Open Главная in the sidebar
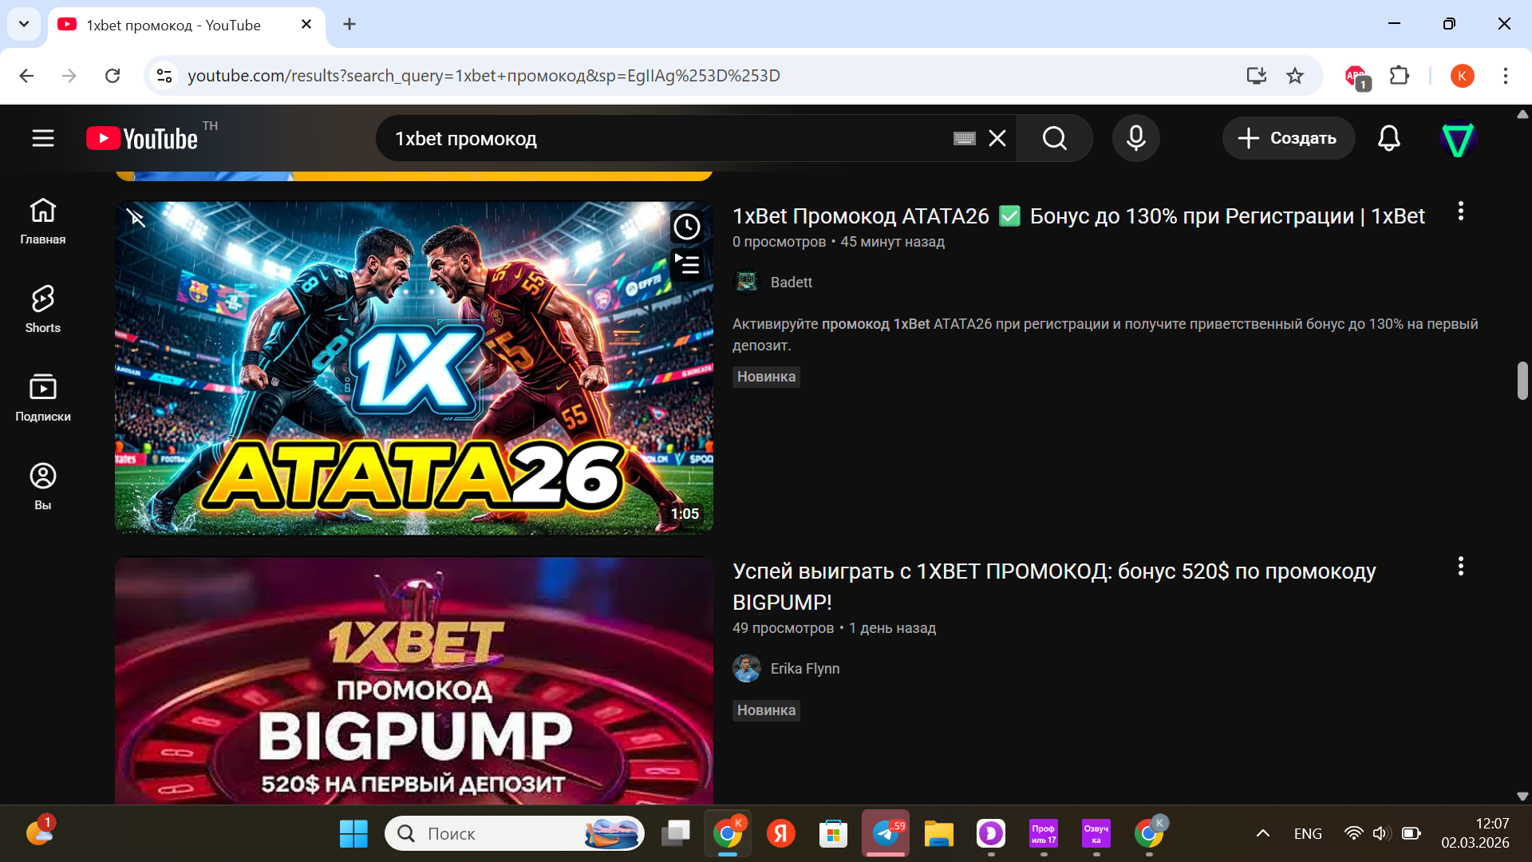1532x862 pixels. pyautogui.click(x=43, y=220)
